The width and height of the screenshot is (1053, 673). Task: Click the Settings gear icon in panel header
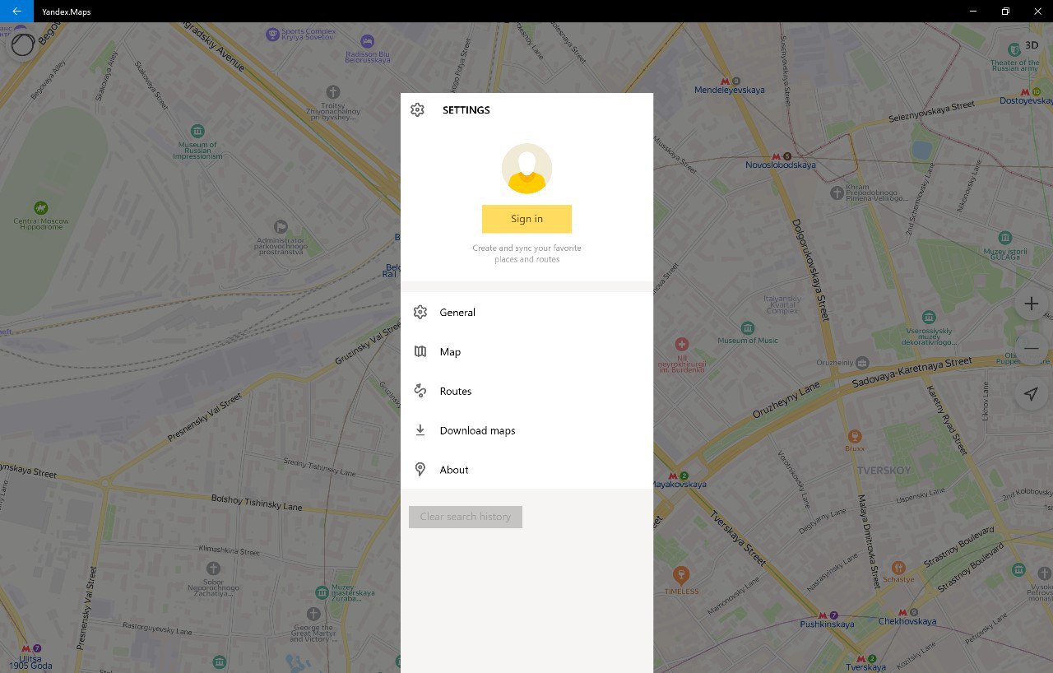point(417,110)
